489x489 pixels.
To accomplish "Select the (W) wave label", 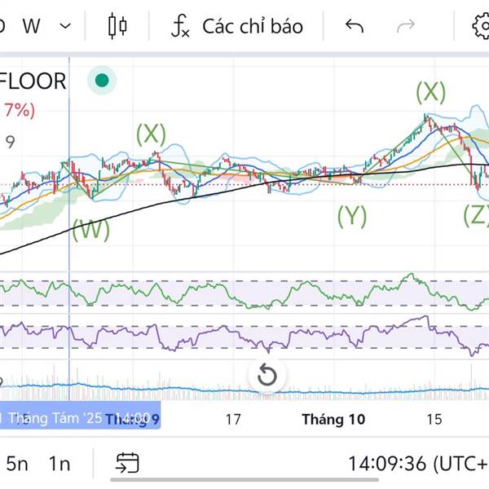I will [x=91, y=230].
